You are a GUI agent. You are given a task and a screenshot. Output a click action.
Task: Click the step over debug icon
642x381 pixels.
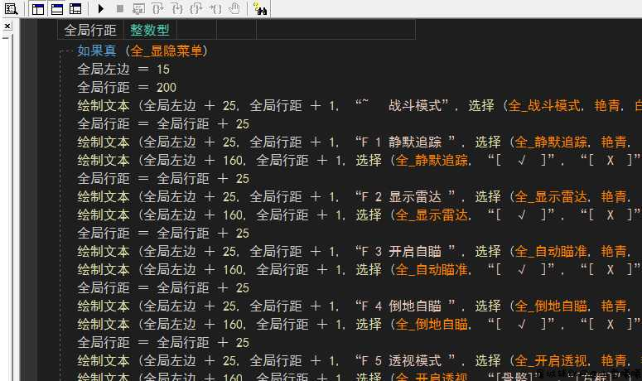tap(157, 8)
